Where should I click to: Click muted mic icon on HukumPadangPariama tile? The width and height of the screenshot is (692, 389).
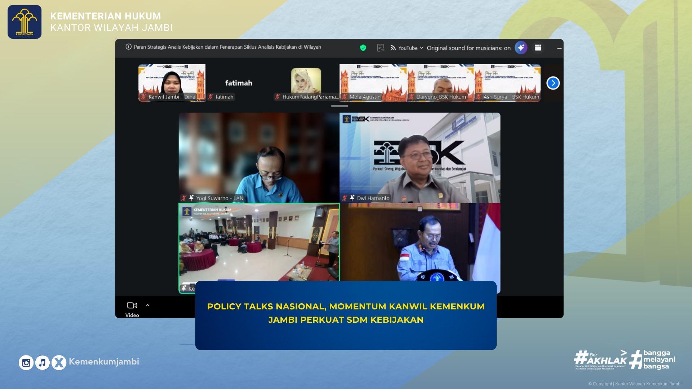tap(277, 97)
